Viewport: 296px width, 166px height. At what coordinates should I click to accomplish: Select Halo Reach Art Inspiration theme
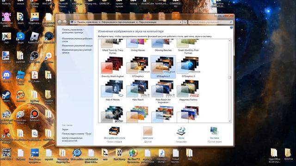[163, 92]
